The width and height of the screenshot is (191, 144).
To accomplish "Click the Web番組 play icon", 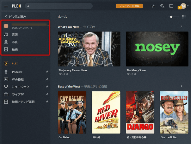I will click(x=6, y=79).
